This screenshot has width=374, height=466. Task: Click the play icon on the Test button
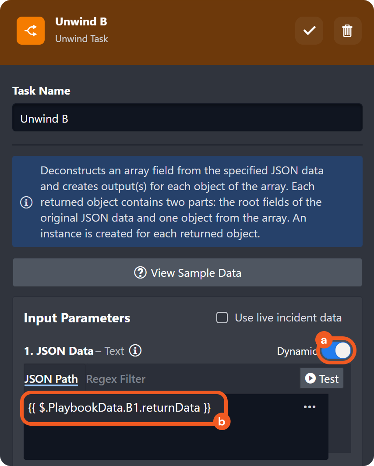310,378
